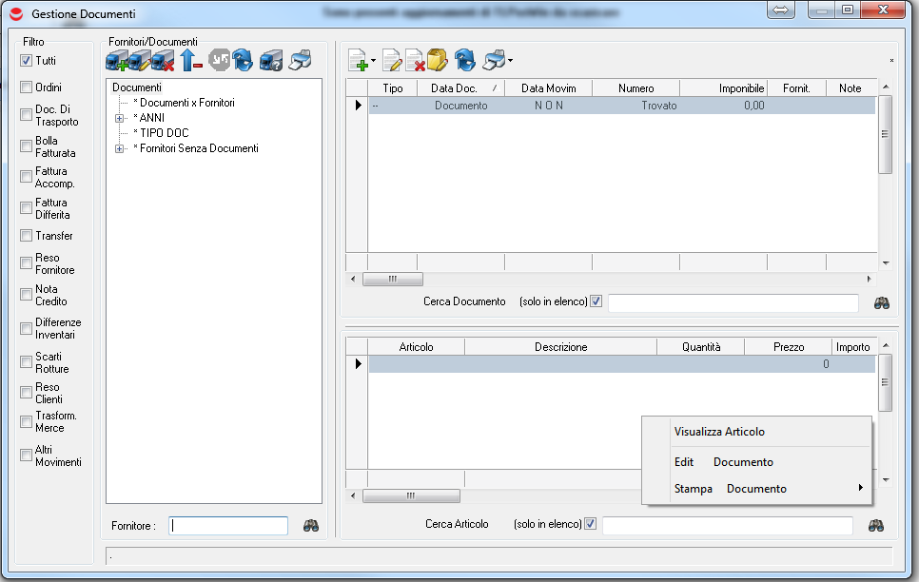Screen dimensions: 919x582
Task: Click the delete supplier truck icon
Action: pos(163,61)
